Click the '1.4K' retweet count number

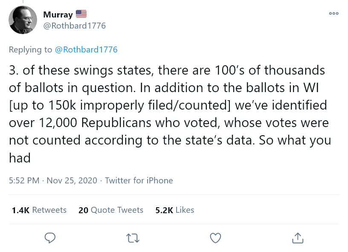(20, 210)
